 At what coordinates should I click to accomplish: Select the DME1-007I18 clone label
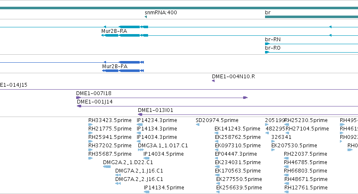(x=94, y=93)
